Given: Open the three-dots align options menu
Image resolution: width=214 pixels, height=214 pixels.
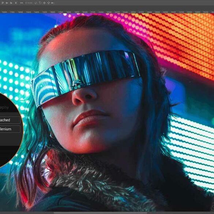Looking at the screenshot, I should (x=22, y=3).
